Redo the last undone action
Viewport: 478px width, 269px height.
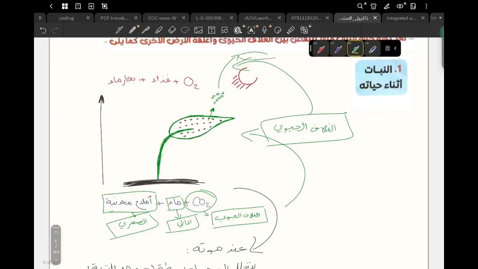pyautogui.click(x=55, y=30)
